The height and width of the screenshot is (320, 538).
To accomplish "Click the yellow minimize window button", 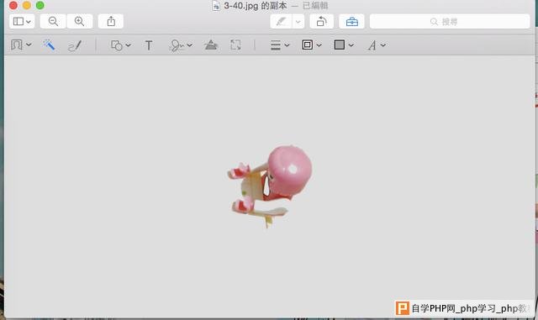I will (27, 5).
